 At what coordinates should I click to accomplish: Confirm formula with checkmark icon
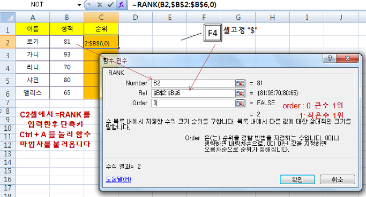(x=110, y=5)
